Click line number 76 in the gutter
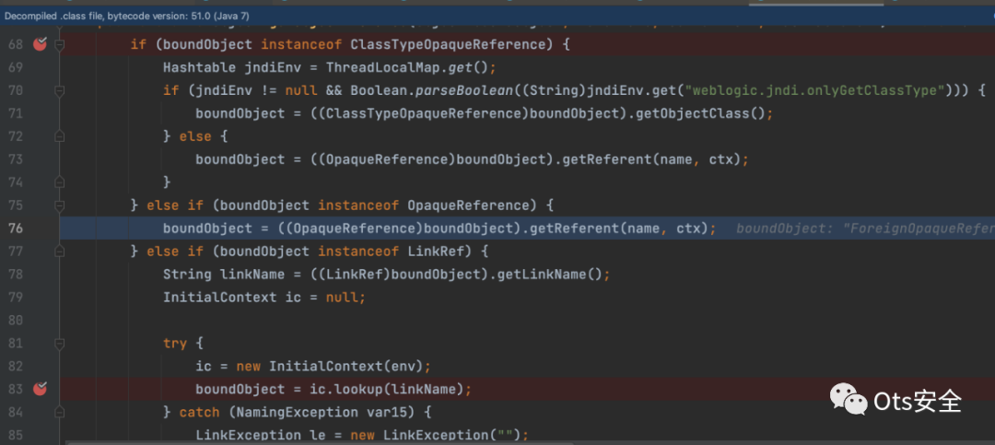 [16, 228]
